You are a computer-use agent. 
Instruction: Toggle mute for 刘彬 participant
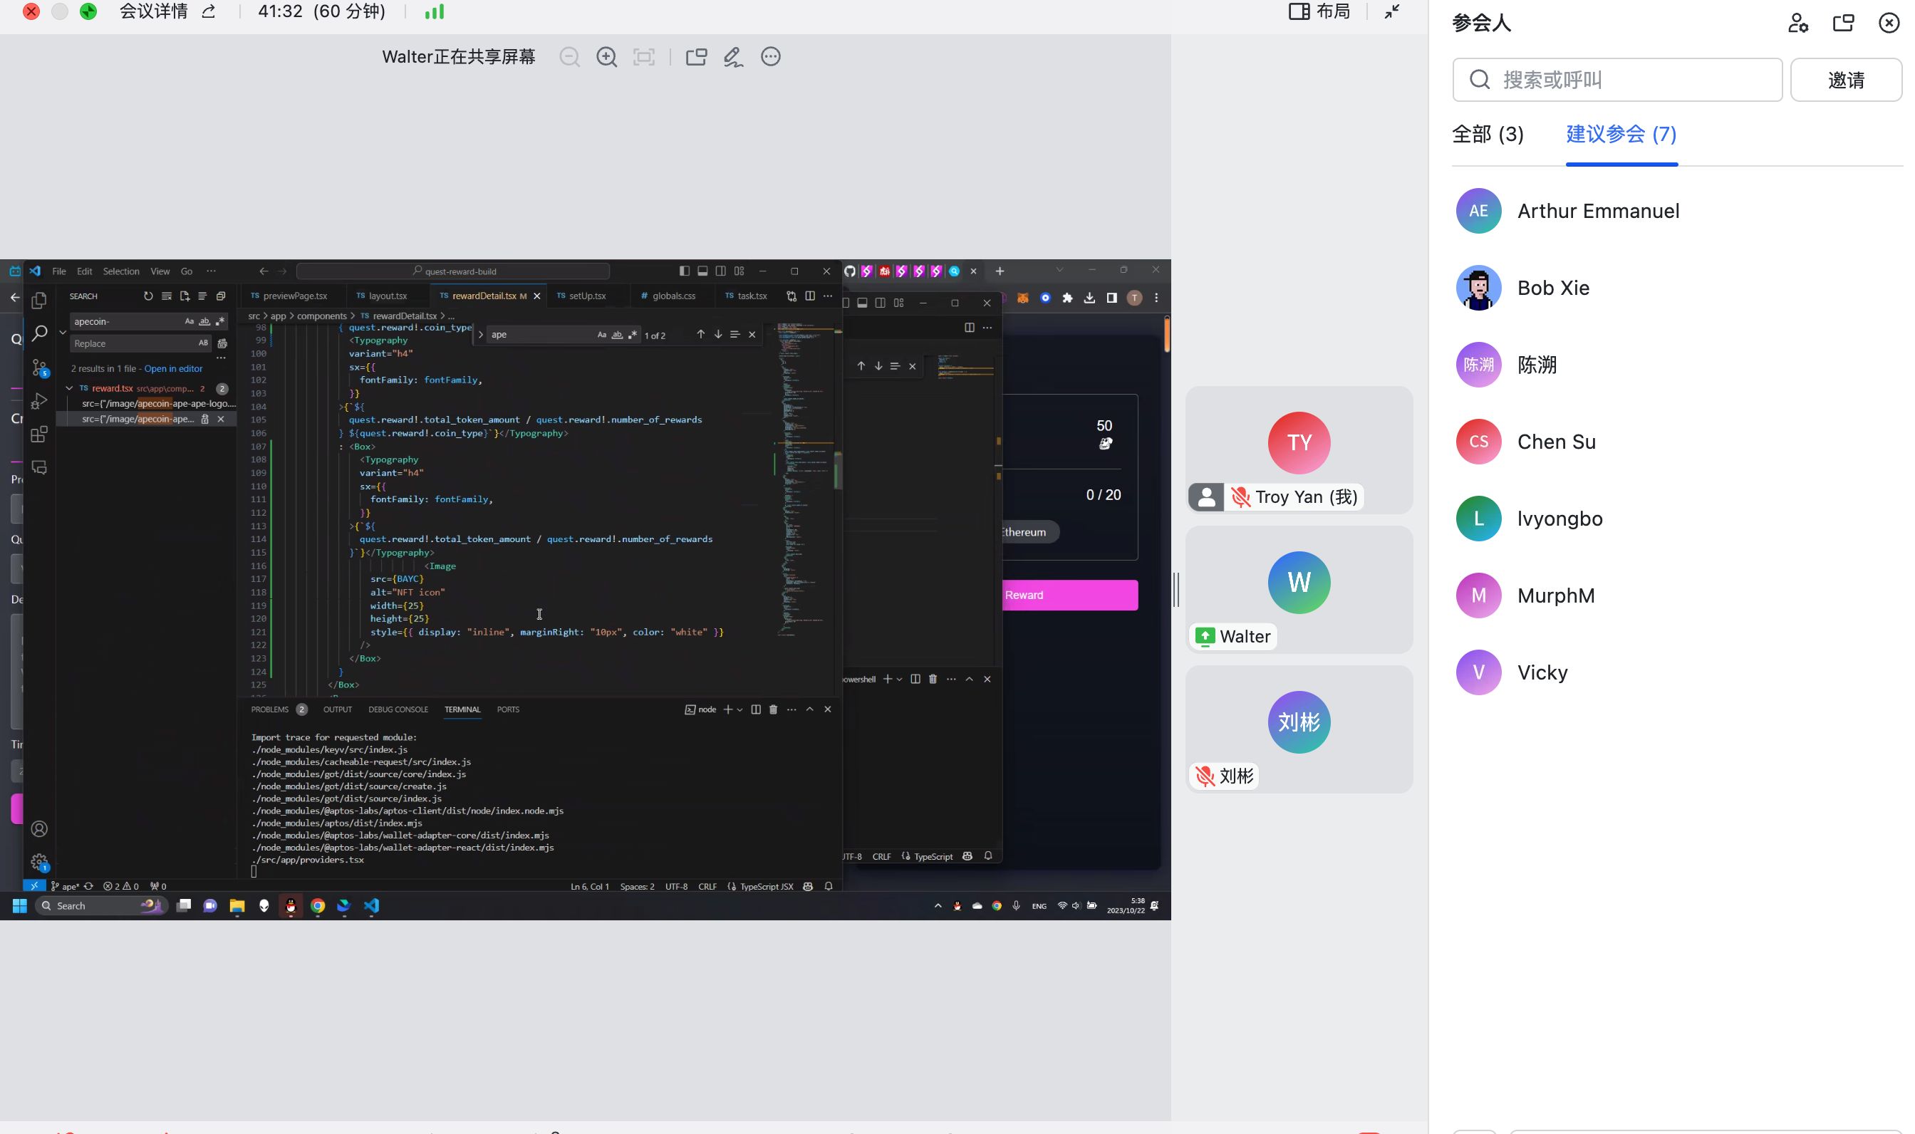1205,775
